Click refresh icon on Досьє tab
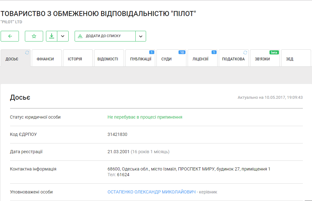 27,53
